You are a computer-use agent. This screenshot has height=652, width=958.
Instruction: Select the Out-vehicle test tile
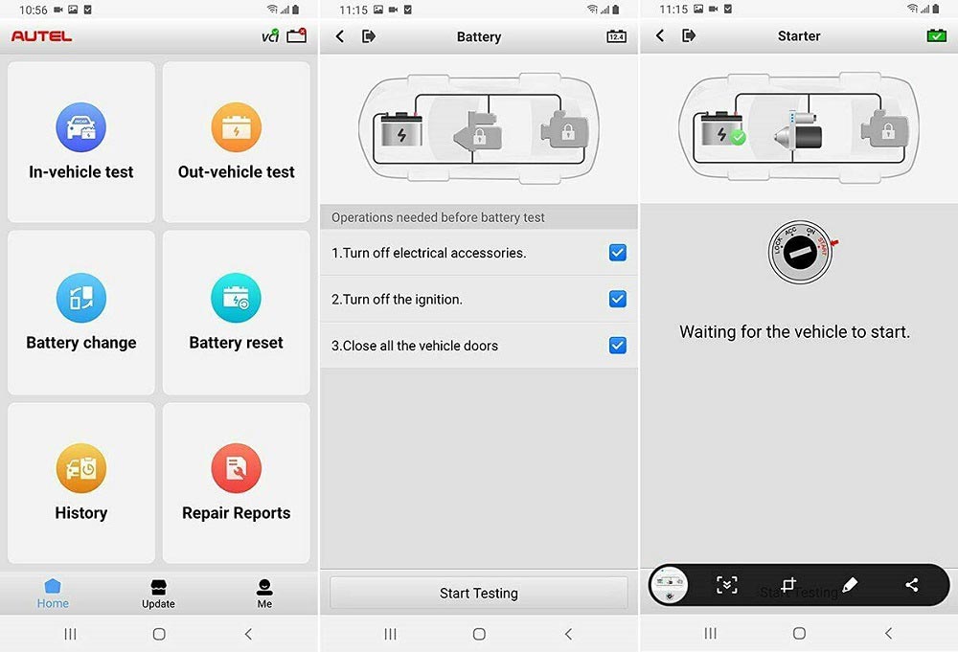pos(236,142)
